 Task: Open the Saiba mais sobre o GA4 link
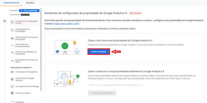(x=67, y=24)
